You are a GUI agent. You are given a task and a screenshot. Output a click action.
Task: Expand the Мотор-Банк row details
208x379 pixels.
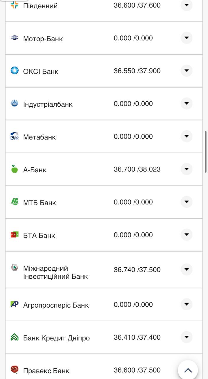[186, 38]
